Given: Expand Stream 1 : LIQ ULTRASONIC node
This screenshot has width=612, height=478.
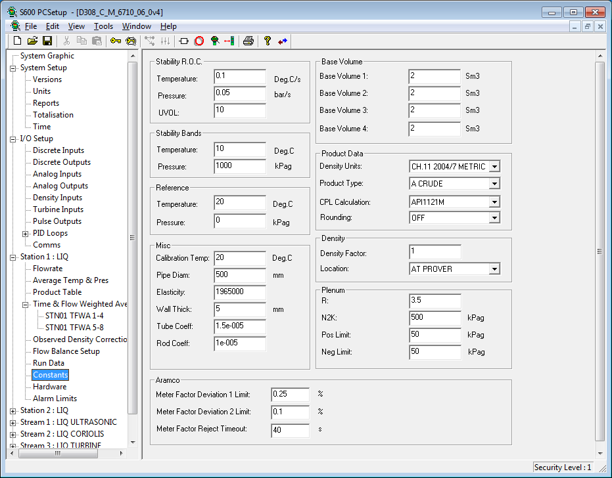Looking at the screenshot, I should [13, 423].
